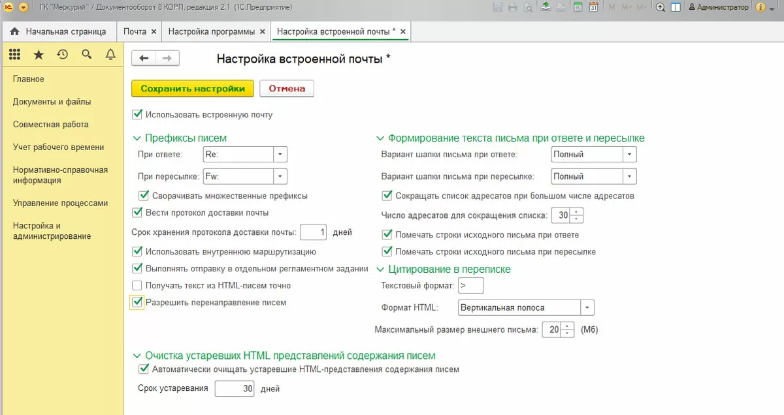Click the print preview icon

528,7
